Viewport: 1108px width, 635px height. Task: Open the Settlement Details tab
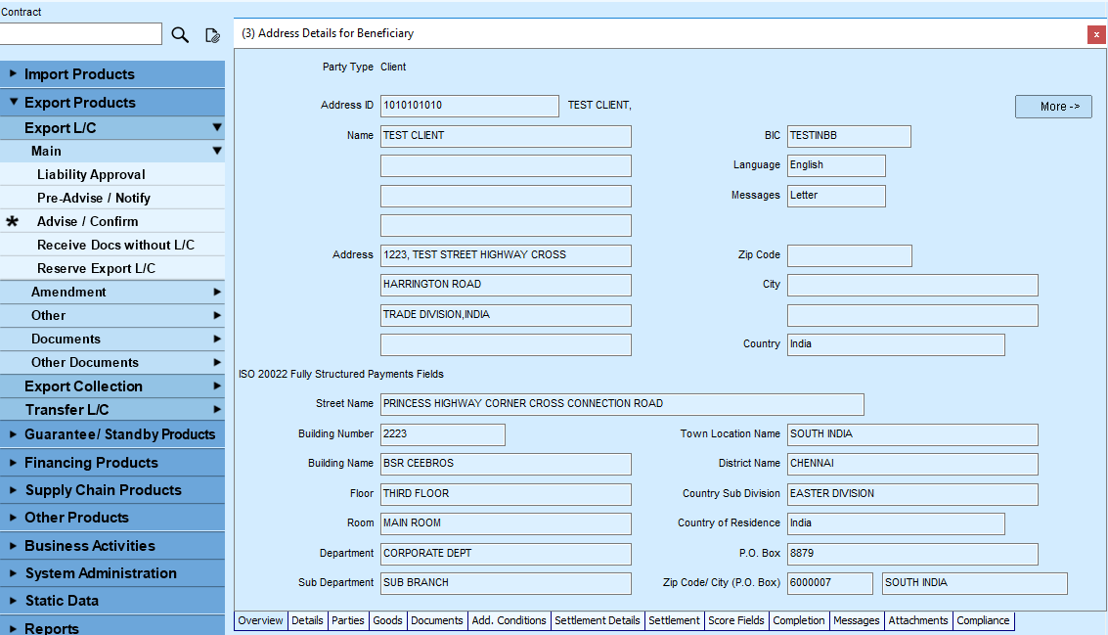click(598, 621)
